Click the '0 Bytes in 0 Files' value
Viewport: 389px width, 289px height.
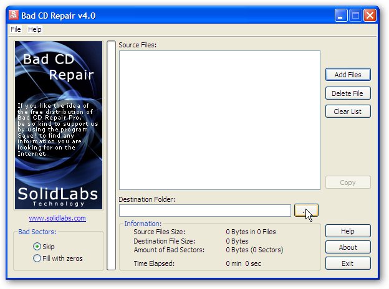pos(251,232)
